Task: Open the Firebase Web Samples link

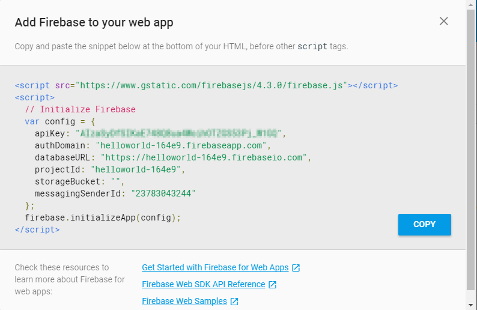Action: pyautogui.click(x=184, y=301)
